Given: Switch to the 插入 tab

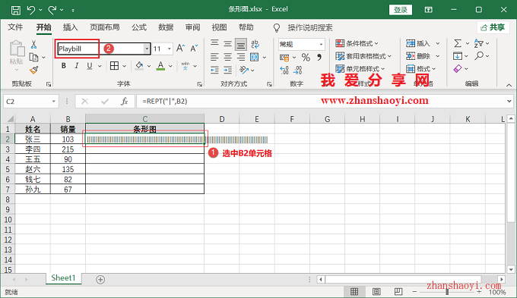Looking at the screenshot, I should click(x=70, y=27).
